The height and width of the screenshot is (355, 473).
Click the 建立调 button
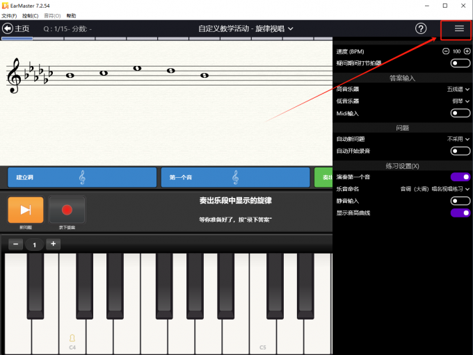81,177
